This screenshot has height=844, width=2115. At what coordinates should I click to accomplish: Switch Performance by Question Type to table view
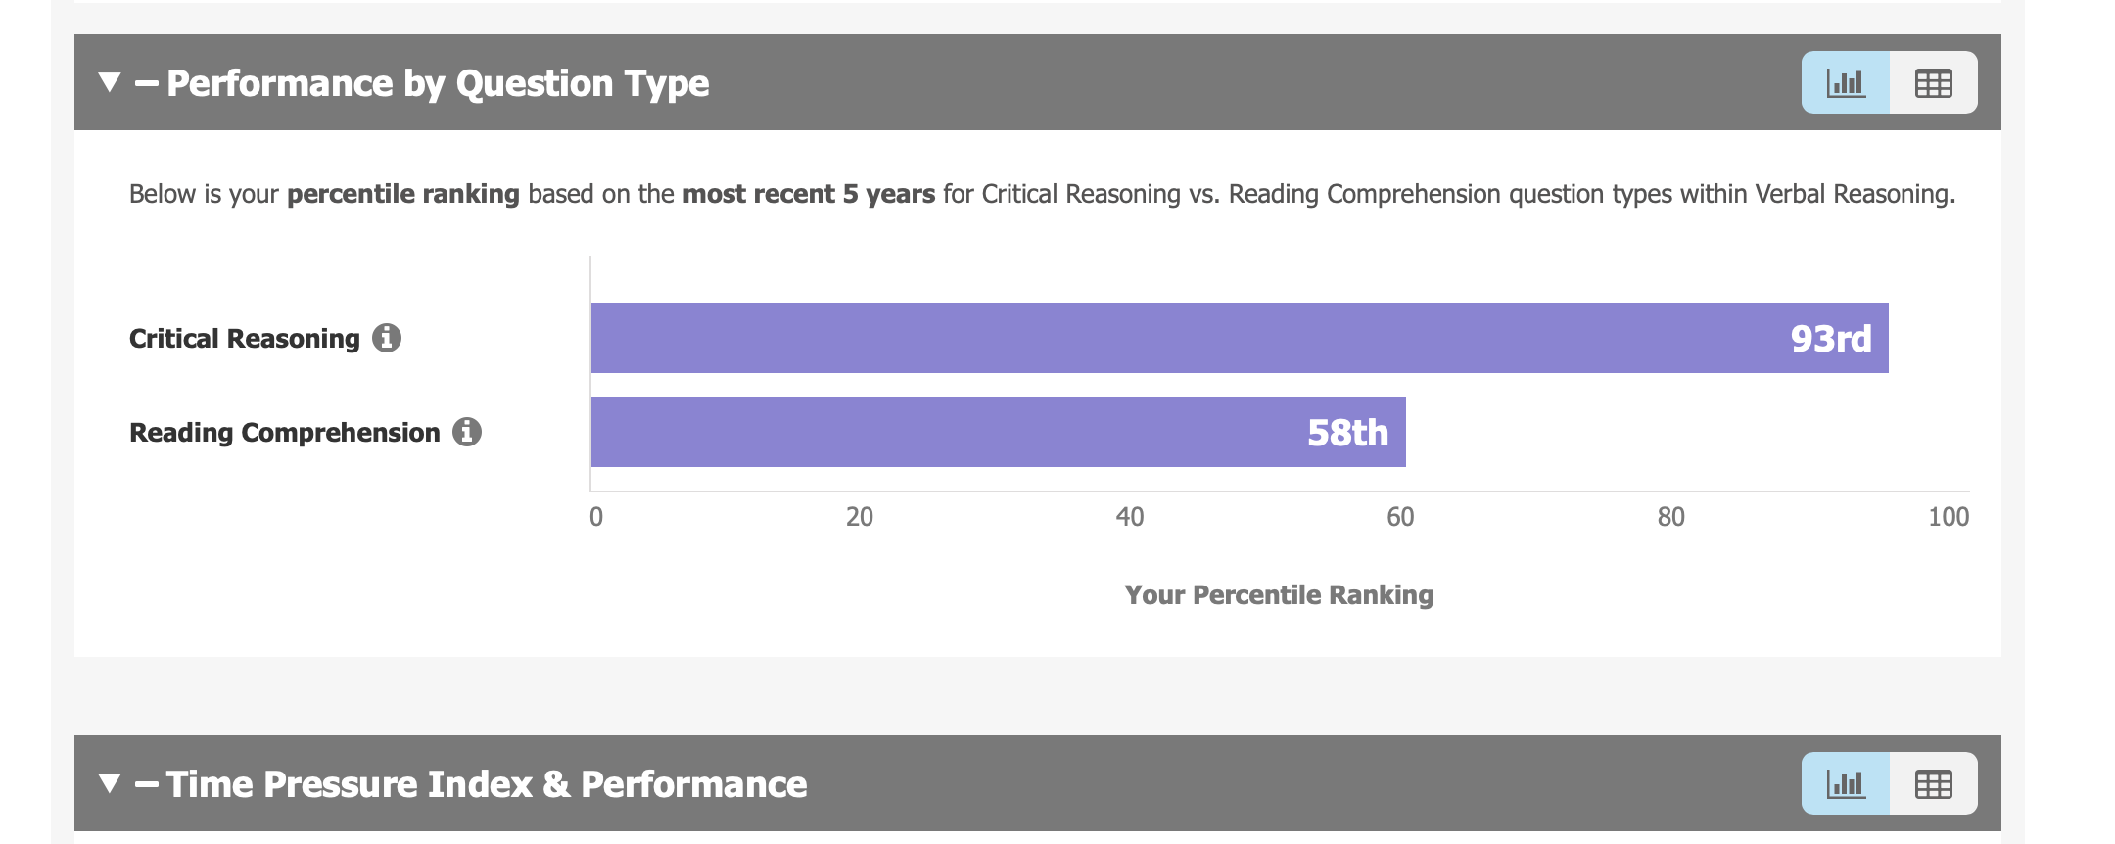[1933, 82]
